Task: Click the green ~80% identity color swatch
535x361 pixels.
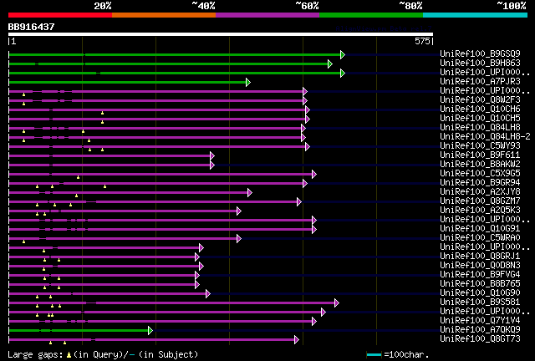Action: coord(371,15)
